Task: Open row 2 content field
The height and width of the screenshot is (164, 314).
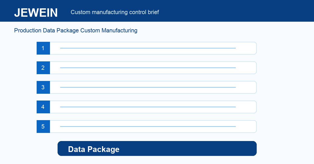Action: tap(153, 68)
